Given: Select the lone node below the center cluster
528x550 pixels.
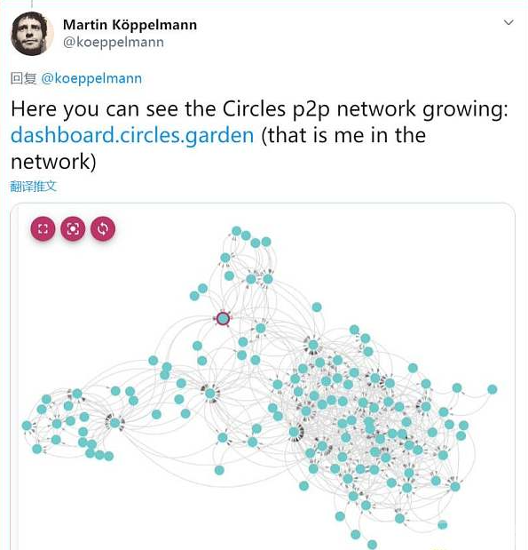Looking at the screenshot, I should (219, 470).
